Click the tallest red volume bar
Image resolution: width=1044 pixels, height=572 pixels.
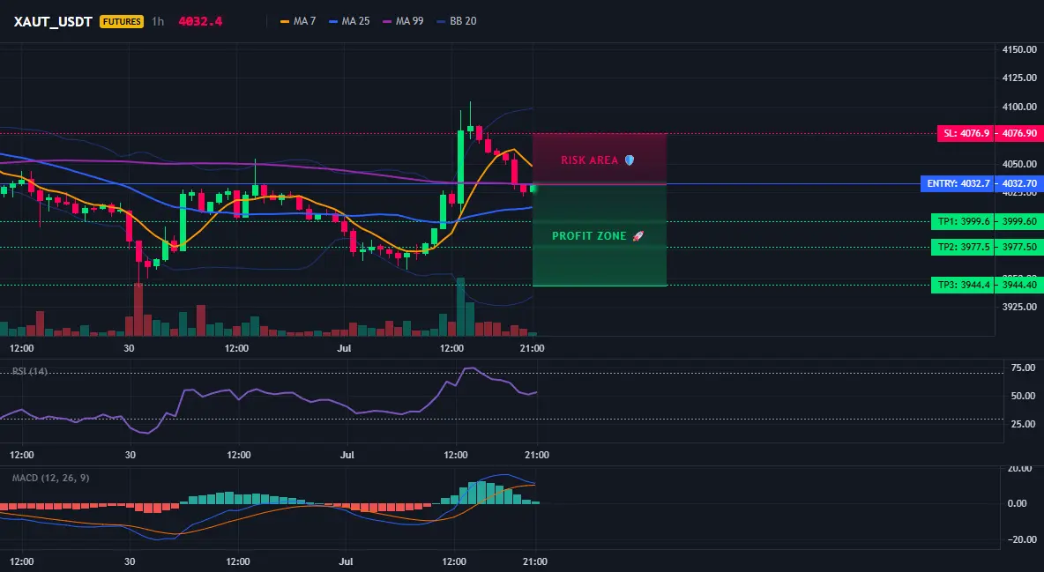138,309
